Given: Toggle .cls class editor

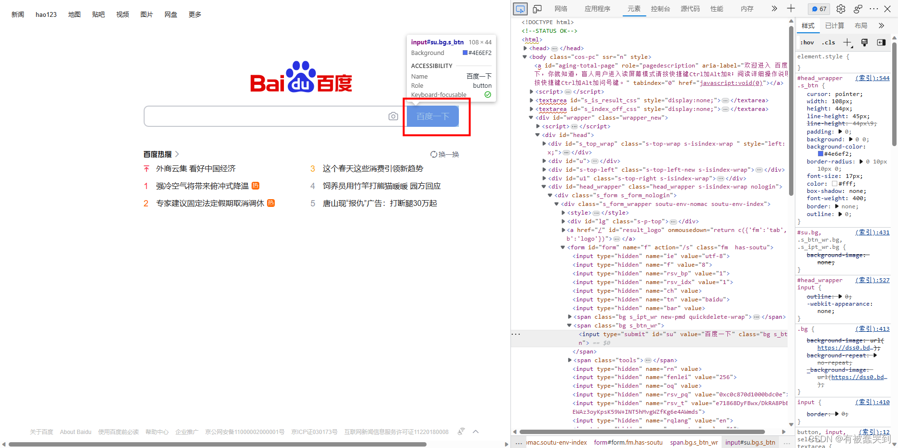Looking at the screenshot, I should (828, 42).
